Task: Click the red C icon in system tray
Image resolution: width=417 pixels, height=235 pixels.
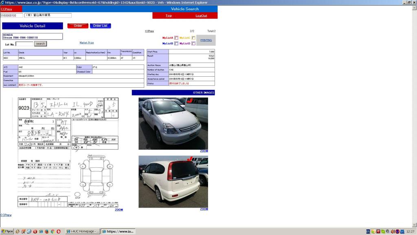Action: click(x=378, y=232)
